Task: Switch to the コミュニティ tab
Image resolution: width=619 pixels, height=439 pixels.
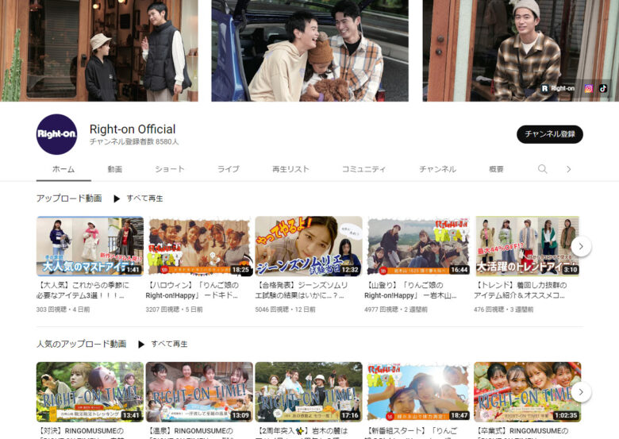Action: 363,169
